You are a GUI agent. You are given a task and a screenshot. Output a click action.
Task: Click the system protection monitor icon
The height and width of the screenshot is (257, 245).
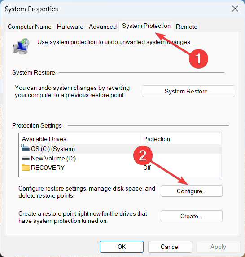pyautogui.click(x=21, y=46)
